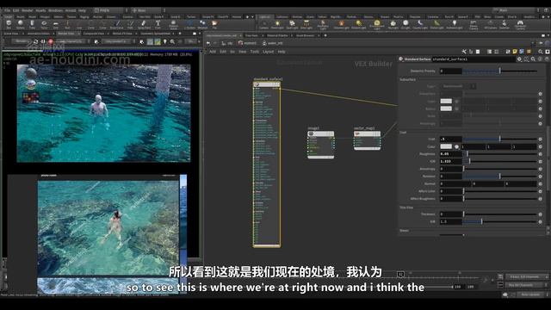Add a Point Light from the shelf

pyautogui.click(x=277, y=24)
